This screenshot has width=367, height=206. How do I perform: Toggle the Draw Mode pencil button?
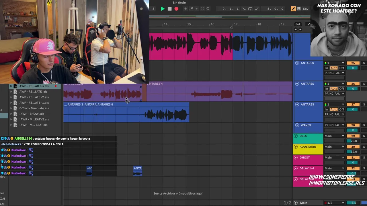(x=293, y=9)
